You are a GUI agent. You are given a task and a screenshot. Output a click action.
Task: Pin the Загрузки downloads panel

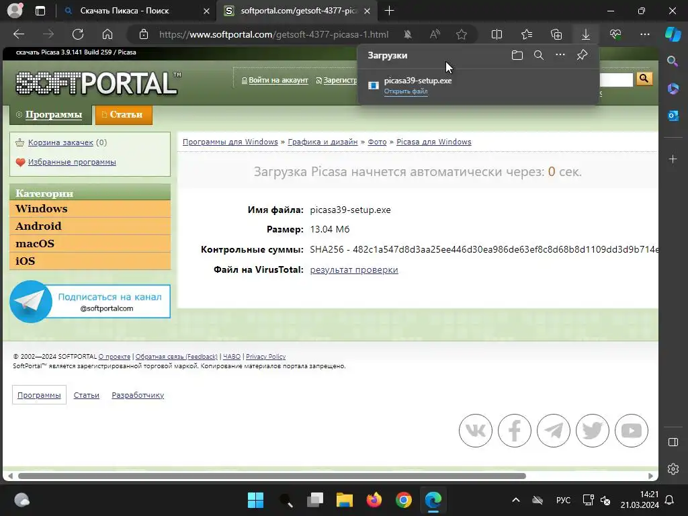tap(582, 55)
